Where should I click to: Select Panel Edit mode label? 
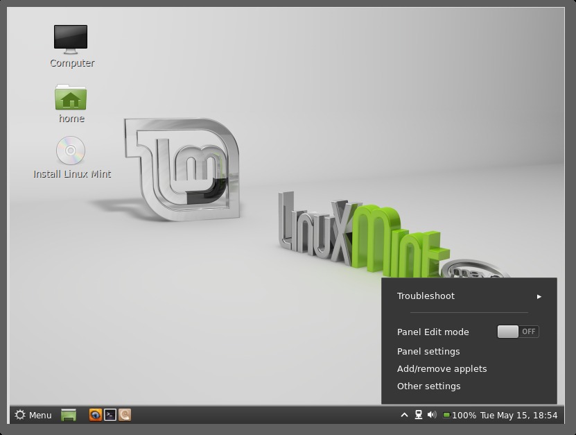tap(433, 332)
